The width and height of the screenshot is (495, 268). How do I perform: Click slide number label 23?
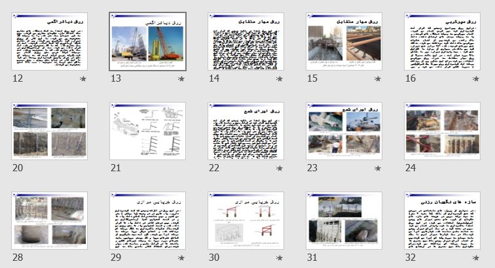312,168
